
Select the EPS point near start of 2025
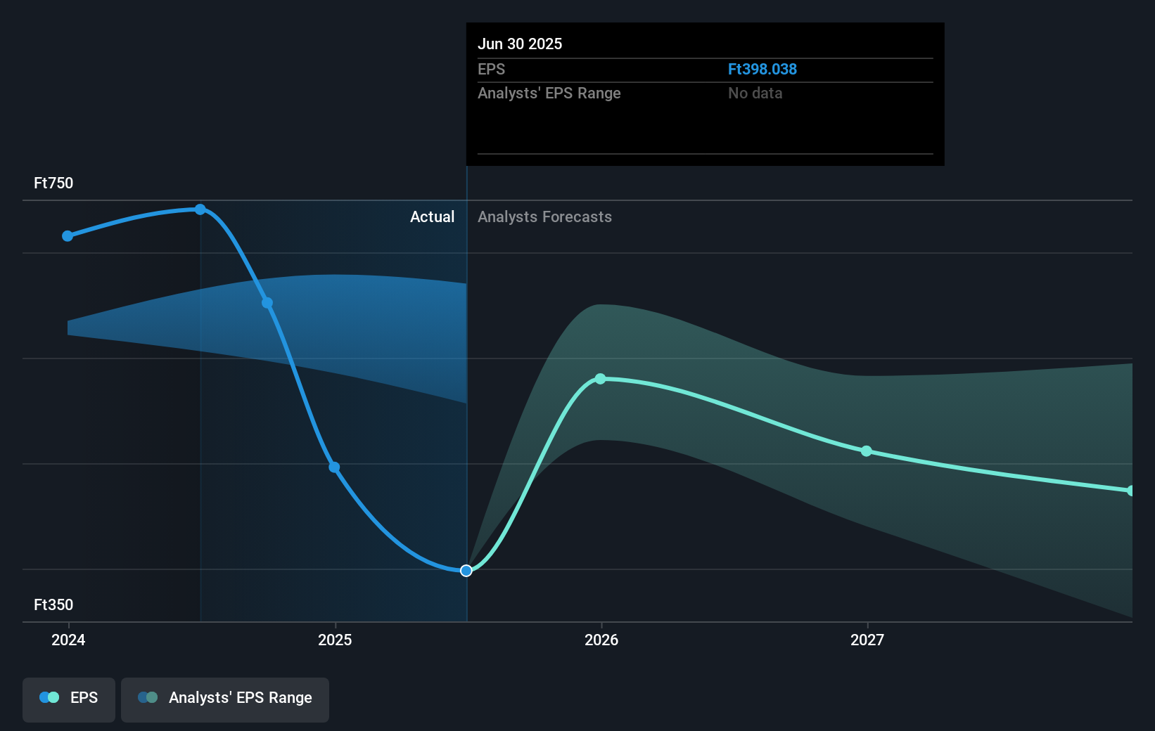[x=334, y=467]
